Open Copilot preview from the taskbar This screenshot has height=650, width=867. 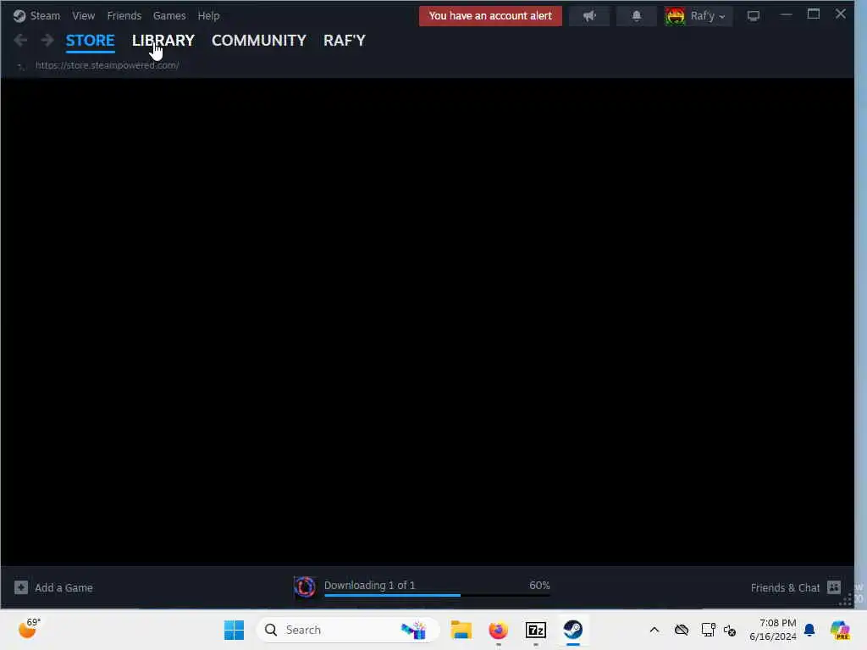(840, 630)
